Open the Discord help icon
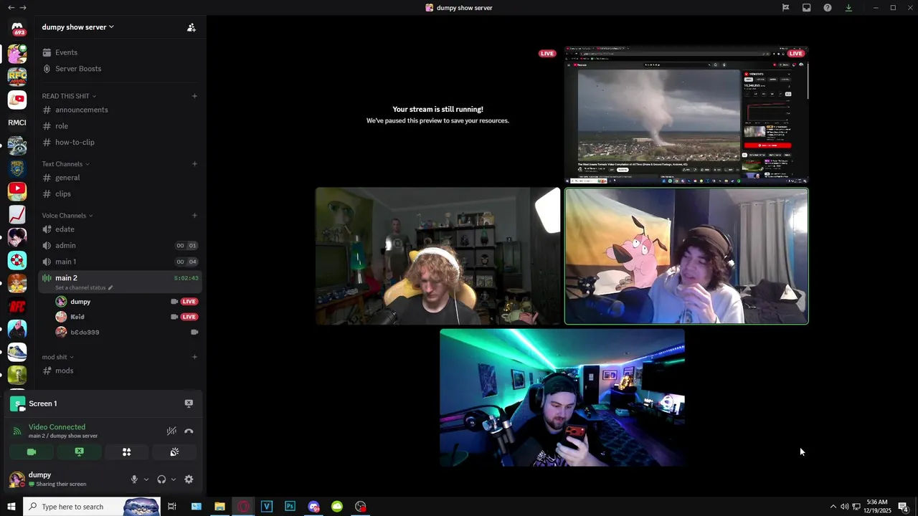 (x=828, y=8)
